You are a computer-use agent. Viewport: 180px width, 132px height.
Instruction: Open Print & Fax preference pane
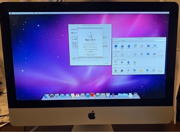pyautogui.click(x=154, y=55)
